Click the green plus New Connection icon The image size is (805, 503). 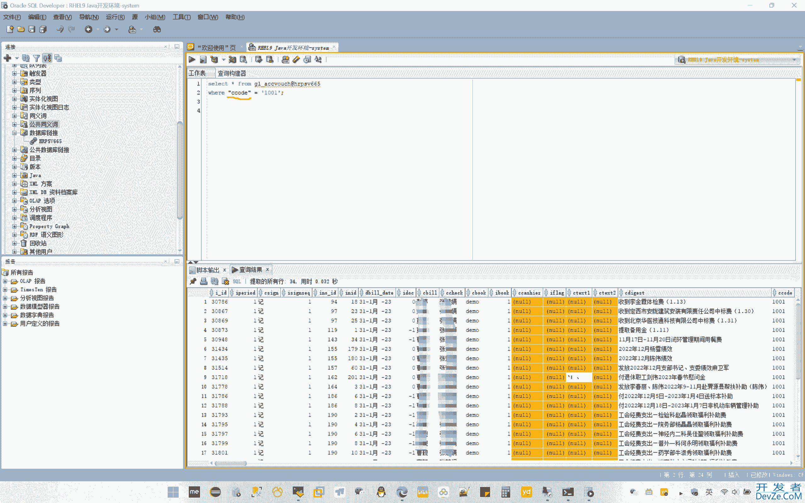point(7,58)
